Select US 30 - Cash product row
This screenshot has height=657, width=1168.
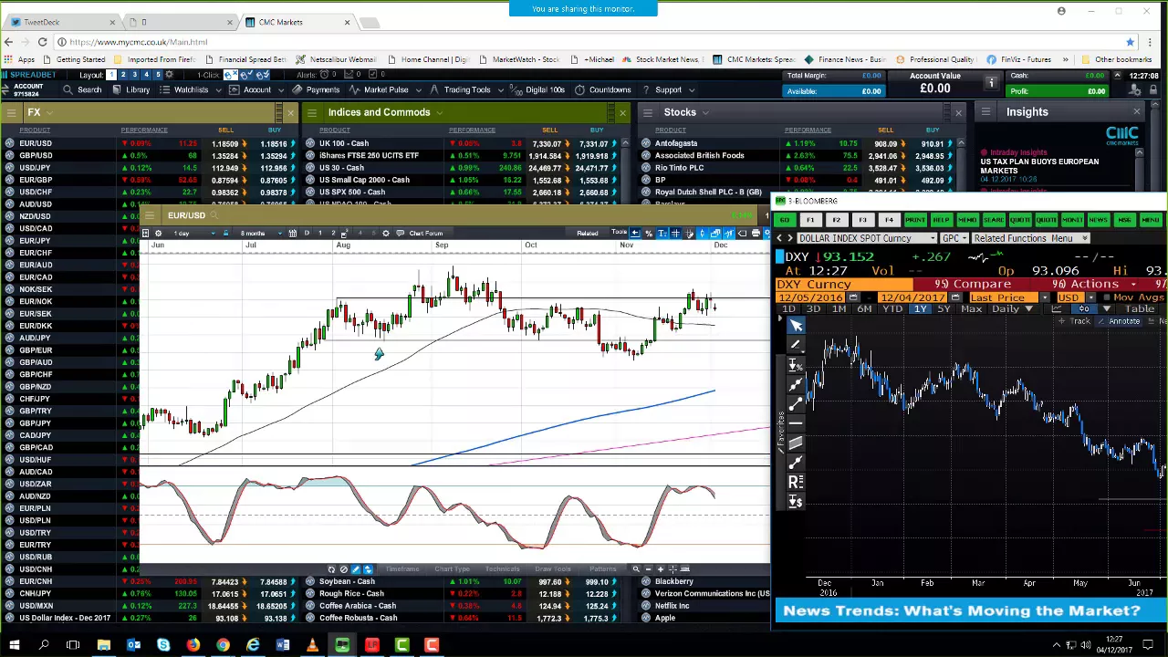(341, 168)
